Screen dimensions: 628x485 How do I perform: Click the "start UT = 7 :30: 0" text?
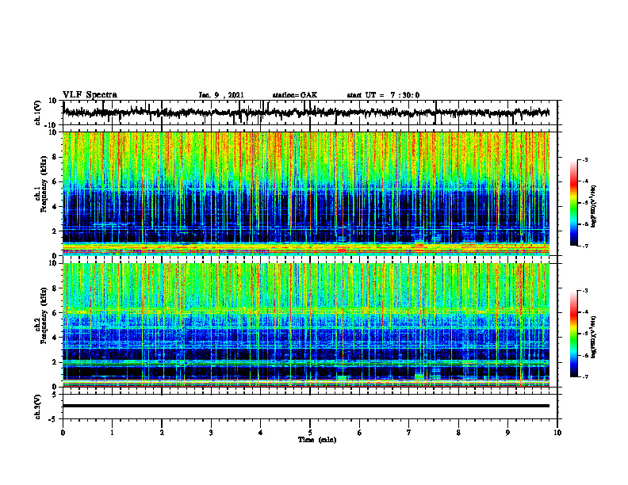383,95
